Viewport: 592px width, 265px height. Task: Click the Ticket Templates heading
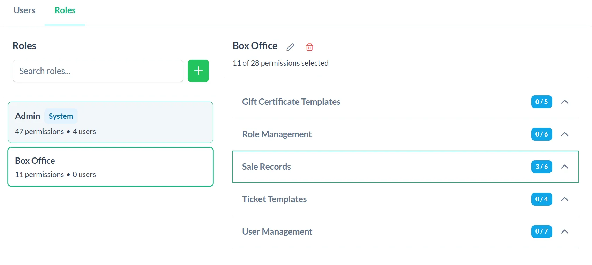point(275,199)
